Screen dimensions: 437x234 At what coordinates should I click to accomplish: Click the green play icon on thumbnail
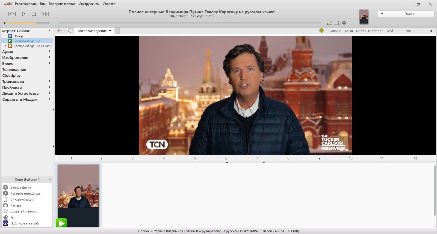pos(61,223)
